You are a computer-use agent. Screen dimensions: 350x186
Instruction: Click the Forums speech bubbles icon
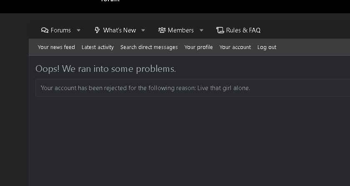pyautogui.click(x=45, y=30)
